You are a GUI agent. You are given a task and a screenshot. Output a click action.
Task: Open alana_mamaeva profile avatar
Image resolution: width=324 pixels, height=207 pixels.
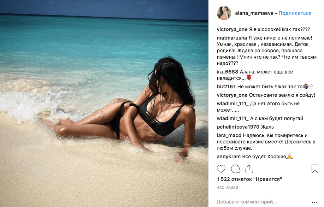pos(224,13)
